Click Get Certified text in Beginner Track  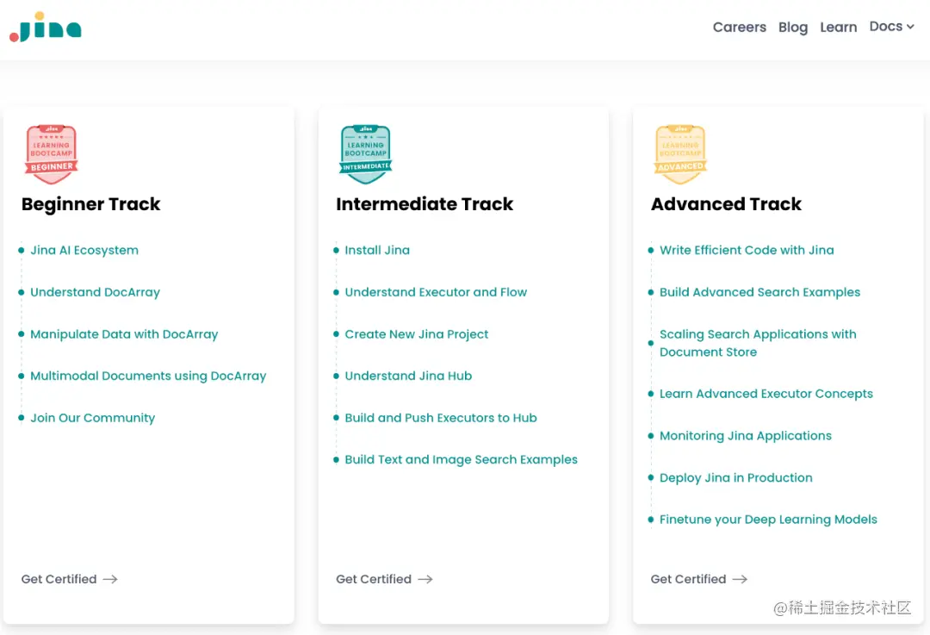[x=59, y=579]
